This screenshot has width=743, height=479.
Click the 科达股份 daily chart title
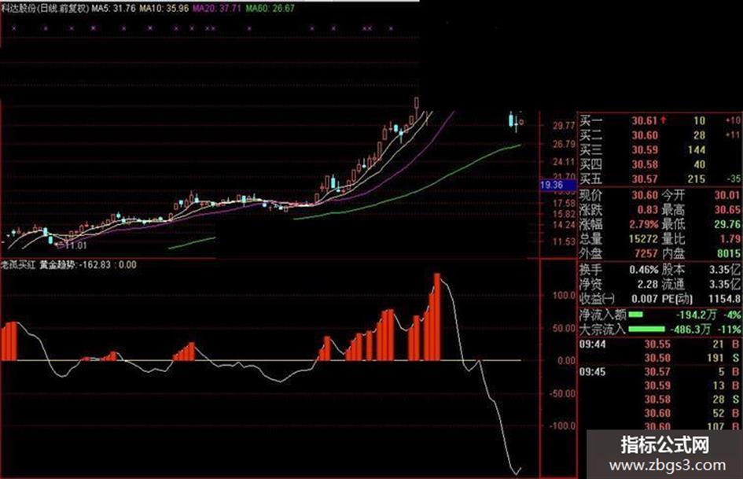(45, 8)
